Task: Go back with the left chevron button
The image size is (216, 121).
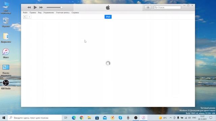Action: tap(25, 17)
